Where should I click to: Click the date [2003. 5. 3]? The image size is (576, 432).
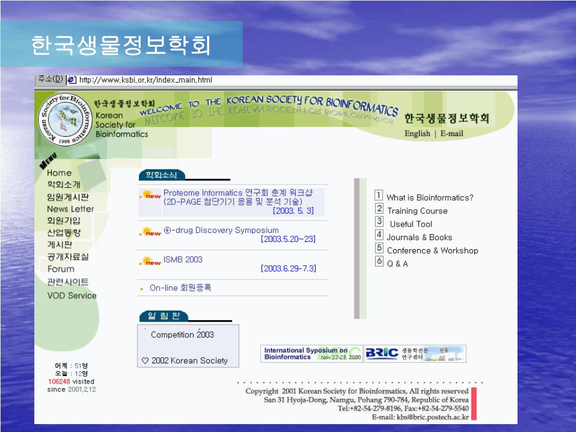(293, 211)
